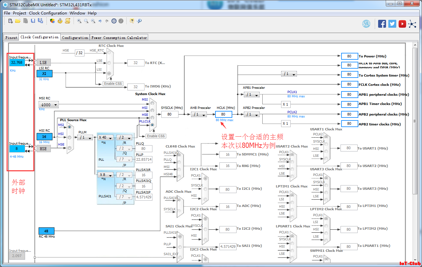The image size is (422, 267).
Task: Open the APB2 Prescaler dropdown
Action: [x=252, y=114]
